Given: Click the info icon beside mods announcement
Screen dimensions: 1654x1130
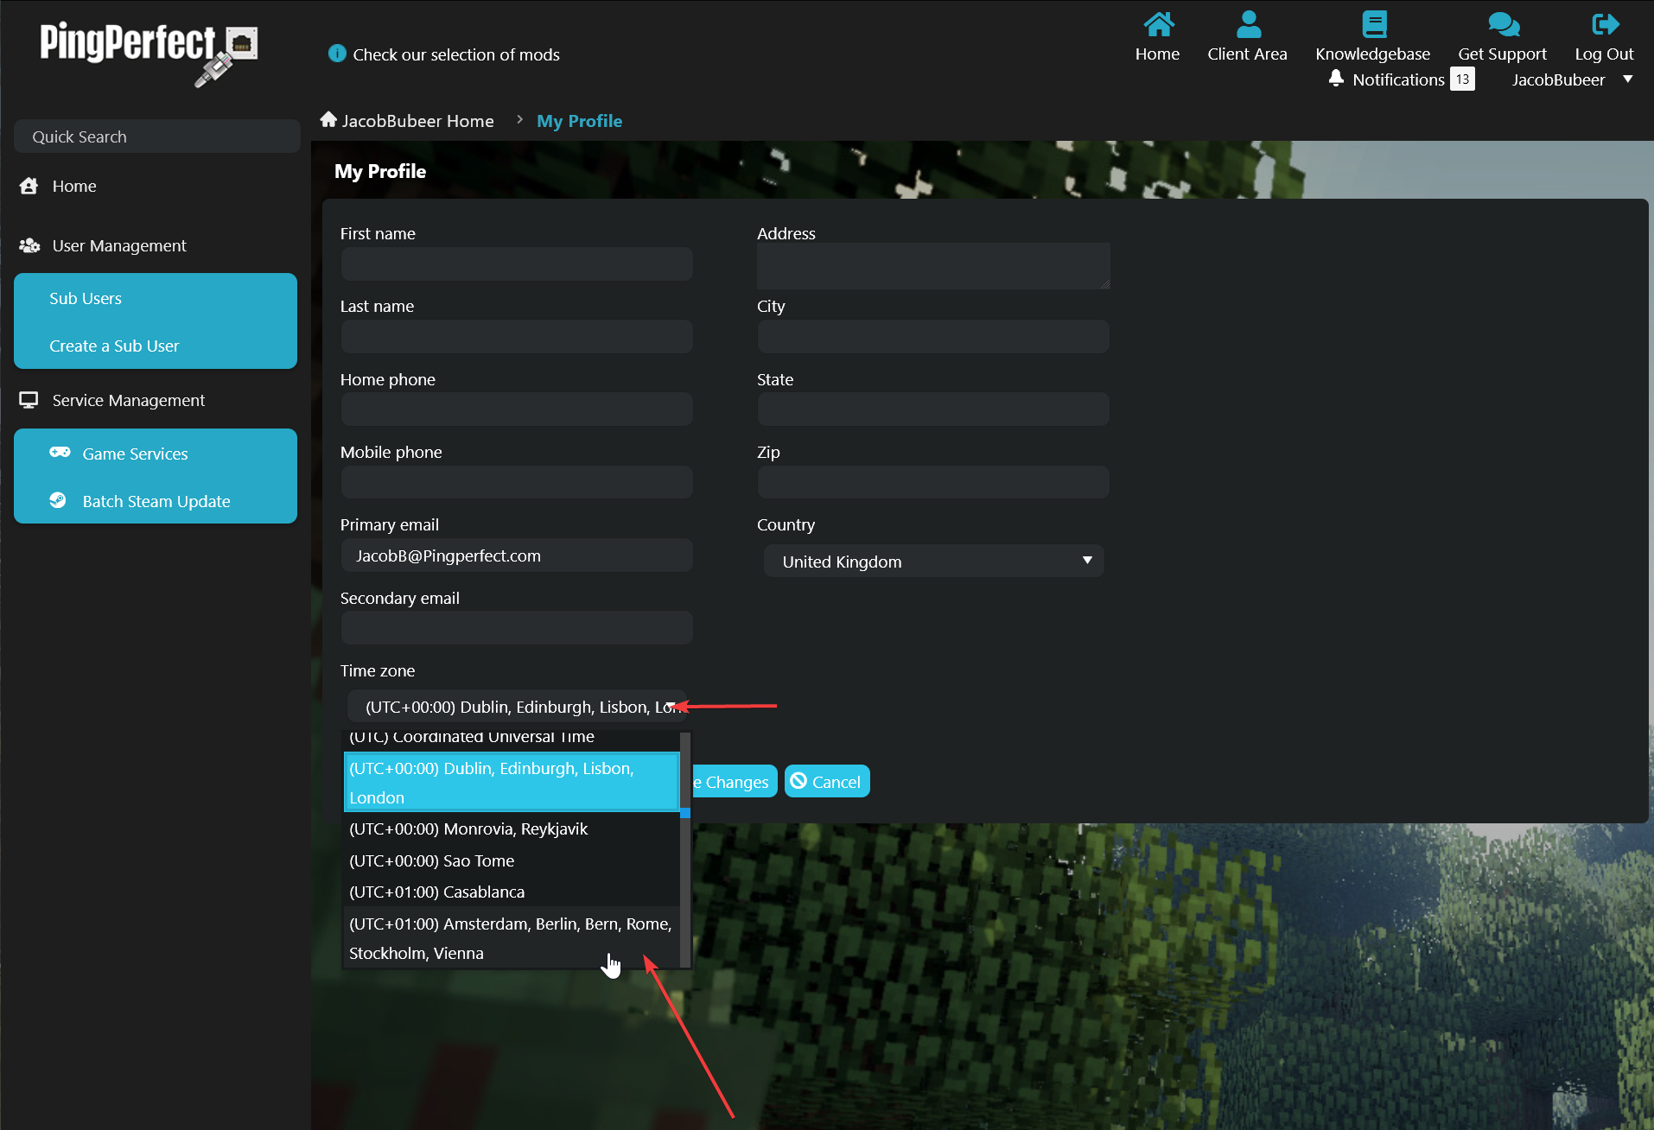Looking at the screenshot, I should [x=337, y=54].
